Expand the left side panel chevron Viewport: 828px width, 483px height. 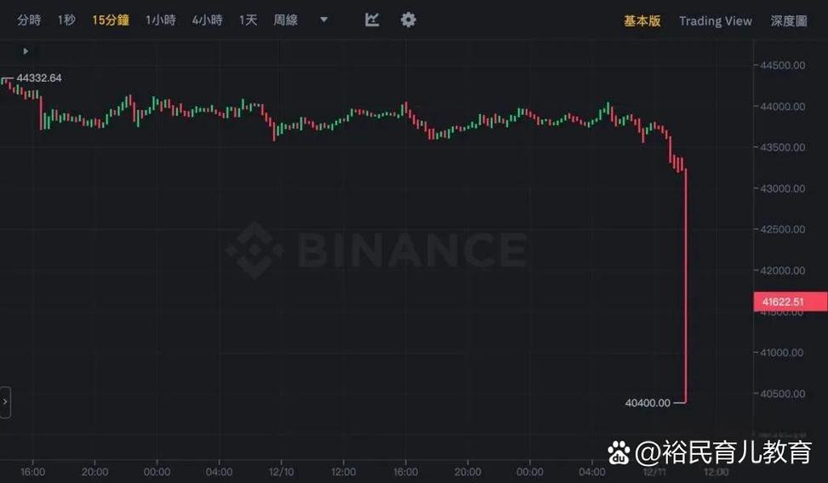point(5,402)
